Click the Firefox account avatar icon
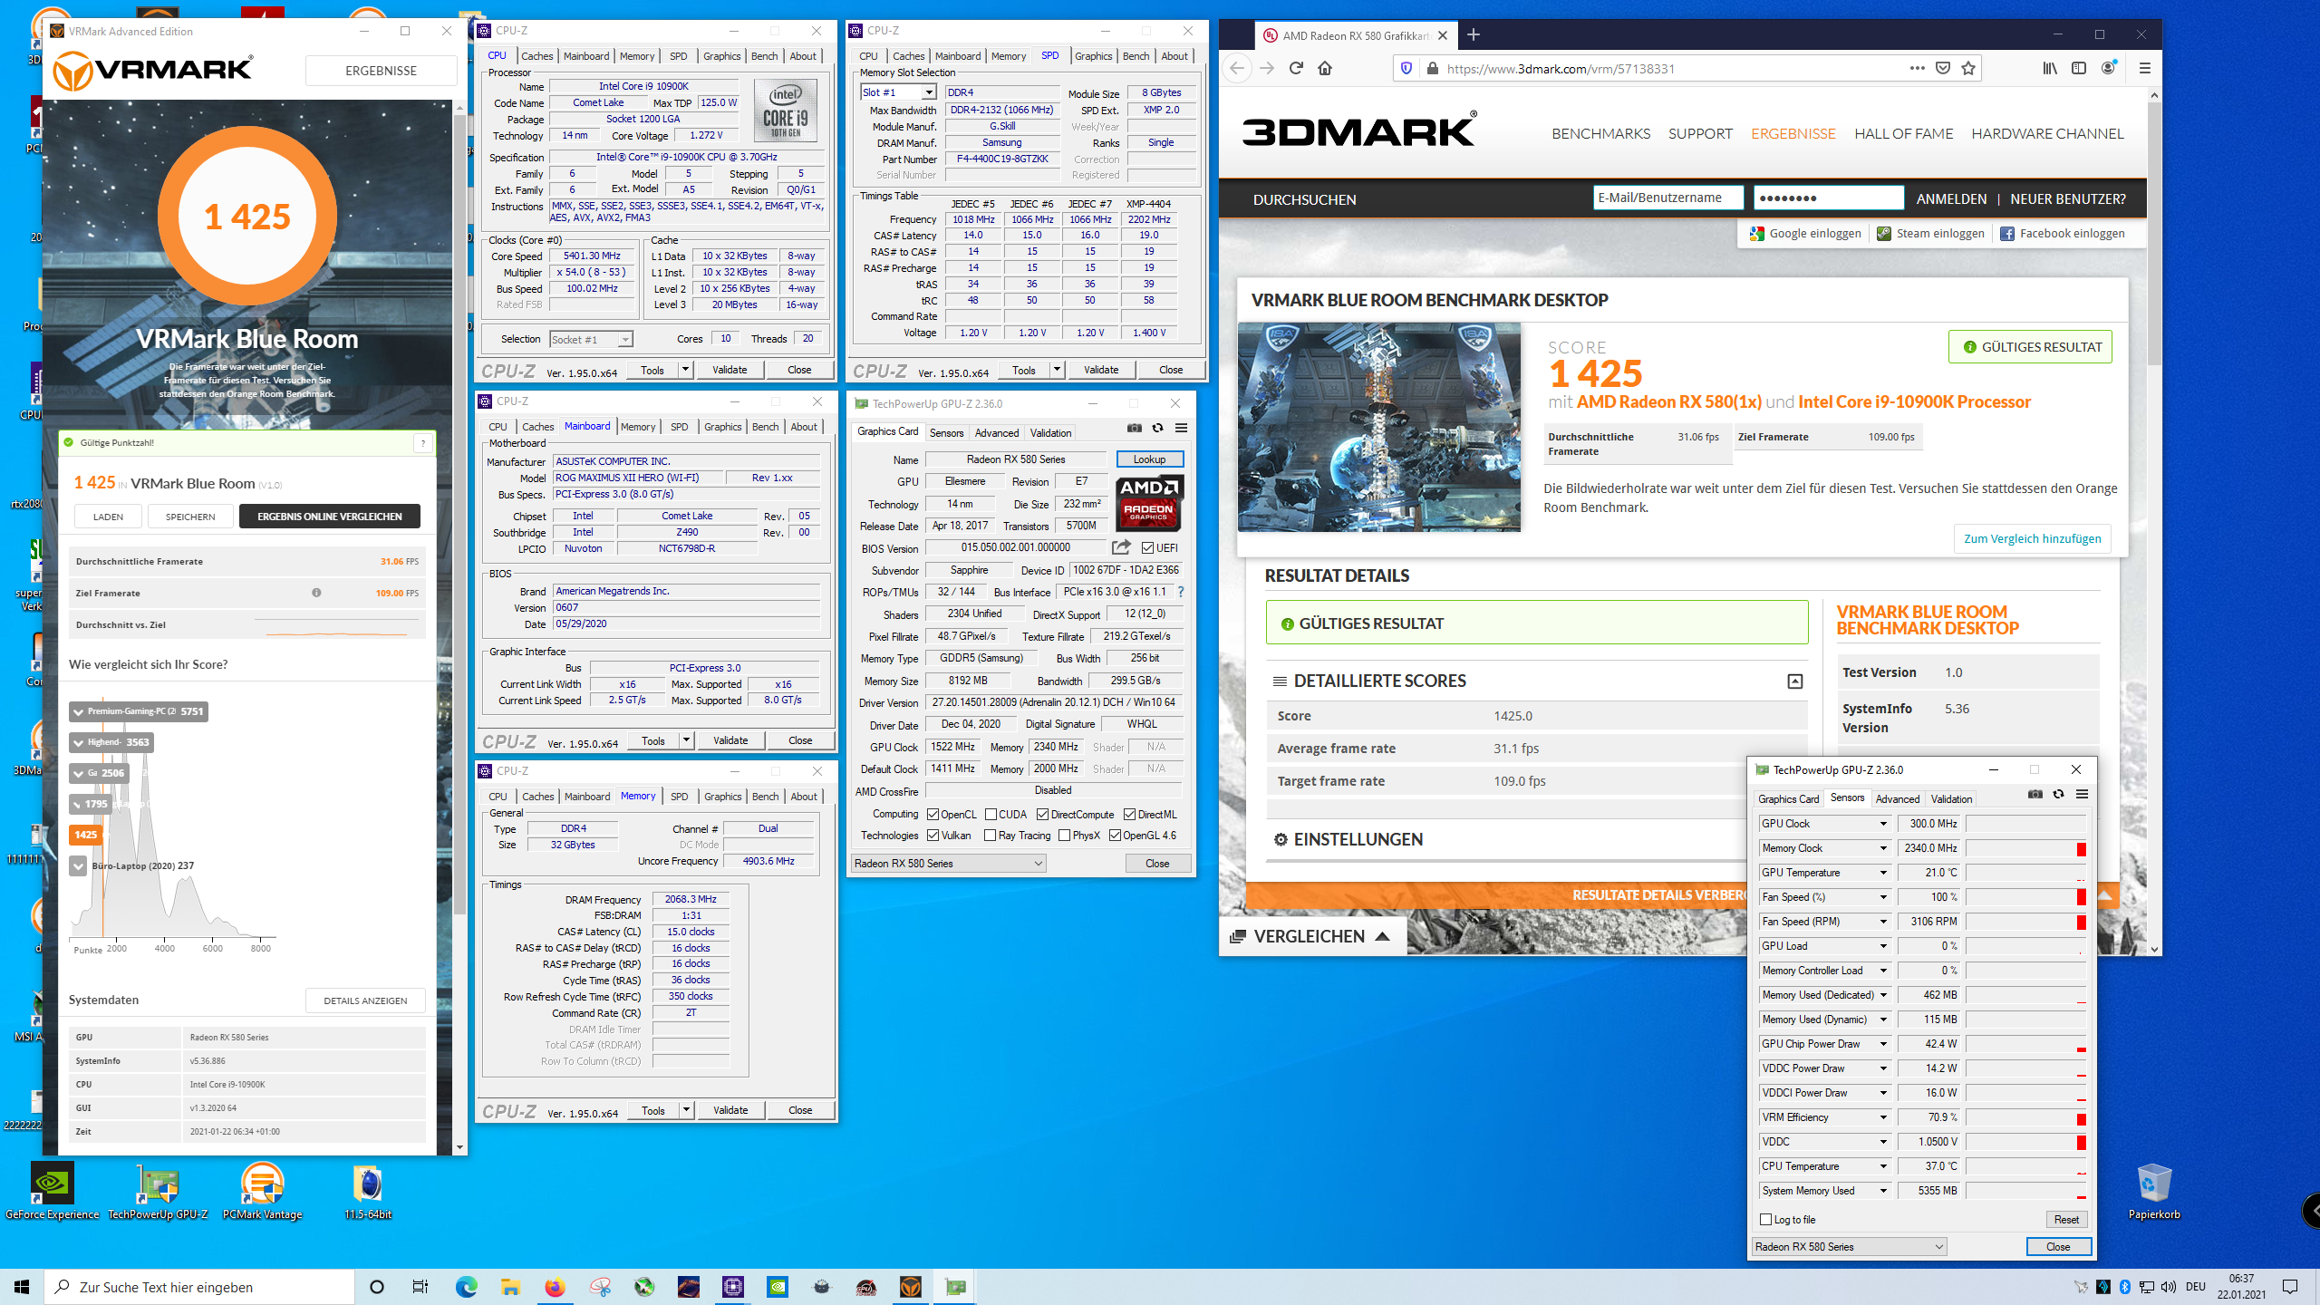This screenshot has width=2320, height=1305. (2109, 68)
